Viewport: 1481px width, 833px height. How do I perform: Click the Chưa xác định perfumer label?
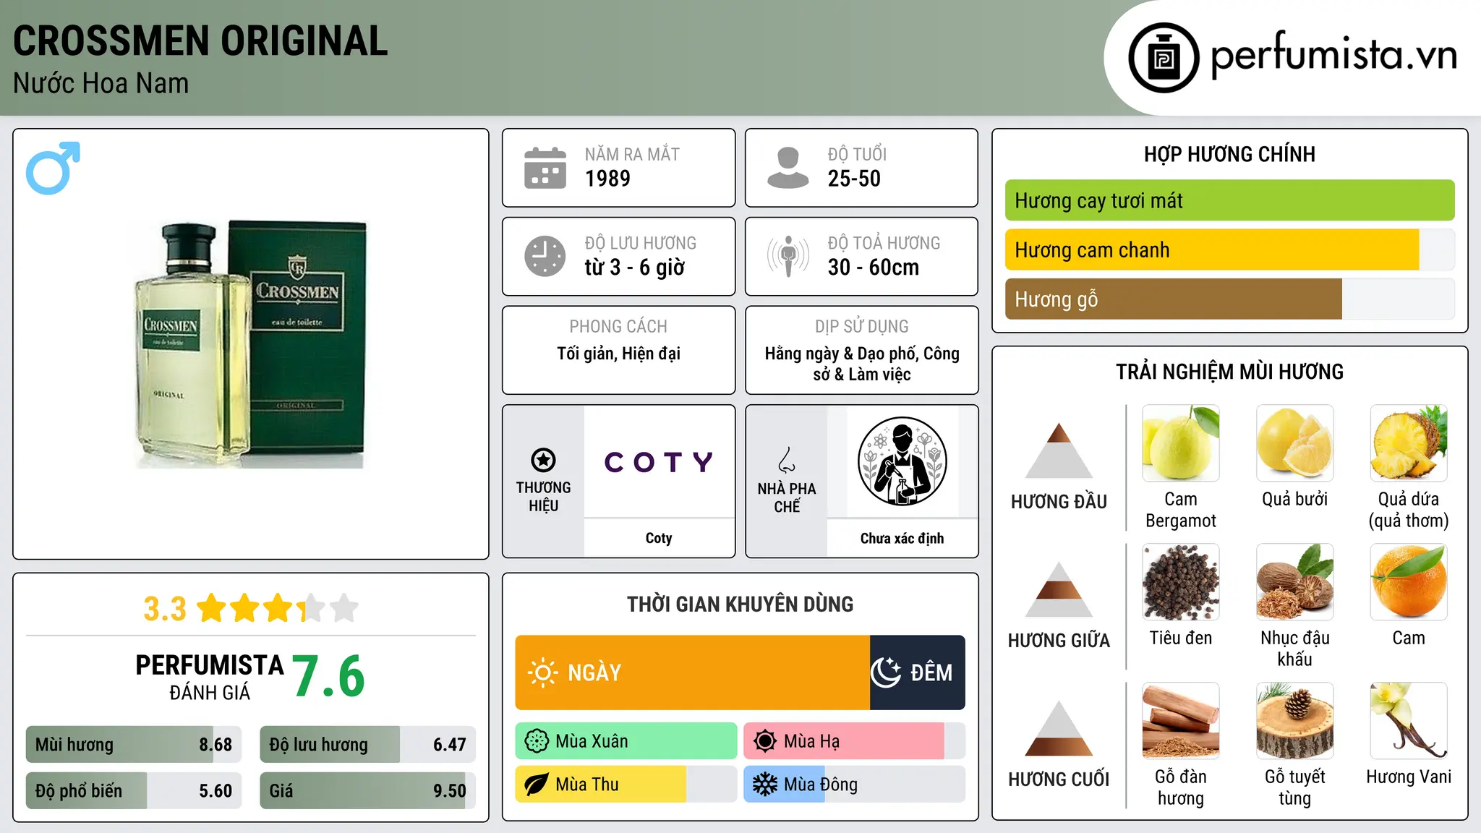click(902, 539)
